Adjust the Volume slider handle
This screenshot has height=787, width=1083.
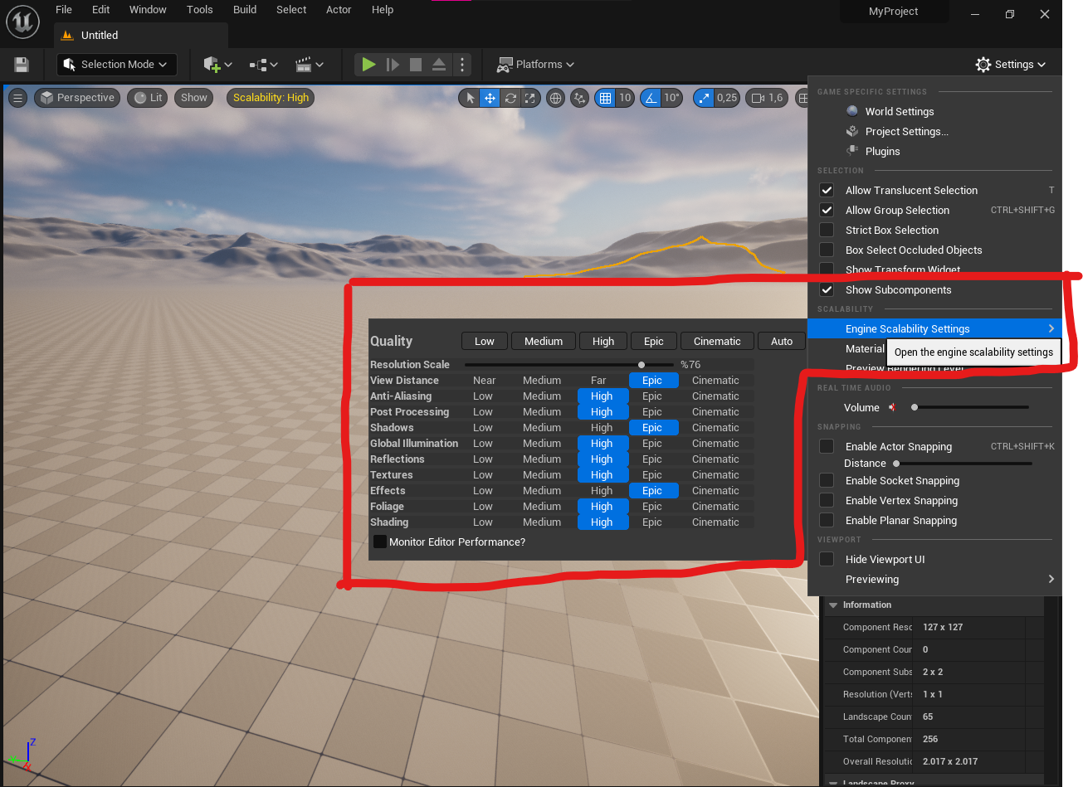pos(915,407)
